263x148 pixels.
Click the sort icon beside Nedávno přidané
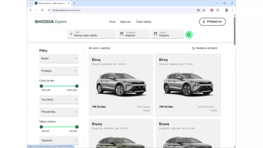193,48
